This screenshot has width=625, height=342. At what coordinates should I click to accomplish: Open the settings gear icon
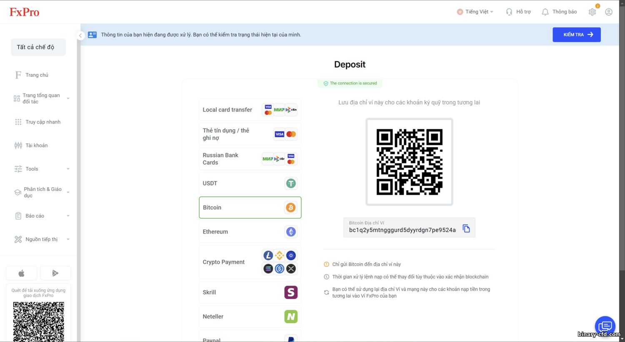point(592,12)
